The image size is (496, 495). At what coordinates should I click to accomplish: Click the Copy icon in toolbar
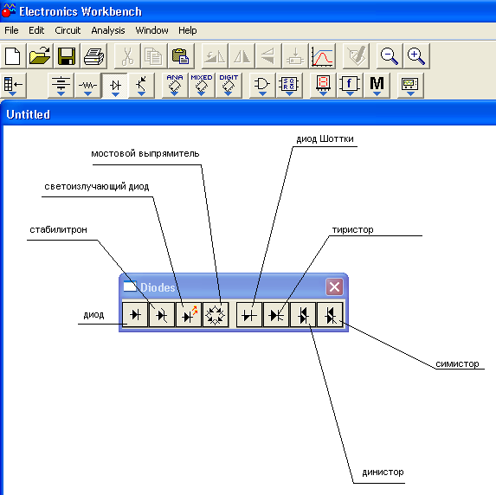pos(154,56)
